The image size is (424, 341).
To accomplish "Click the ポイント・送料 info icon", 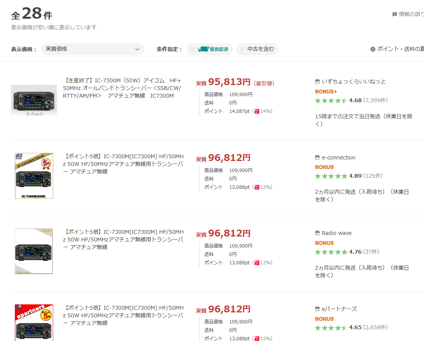I will click(373, 49).
